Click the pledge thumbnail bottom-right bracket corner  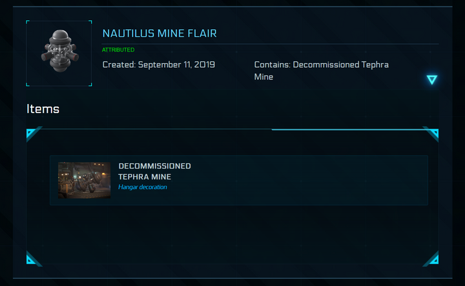tap(90, 85)
